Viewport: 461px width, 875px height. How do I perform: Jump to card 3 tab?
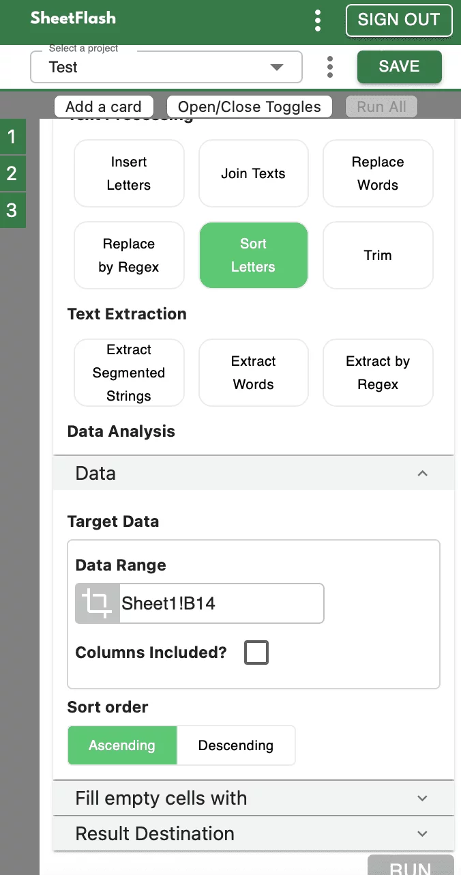12,210
